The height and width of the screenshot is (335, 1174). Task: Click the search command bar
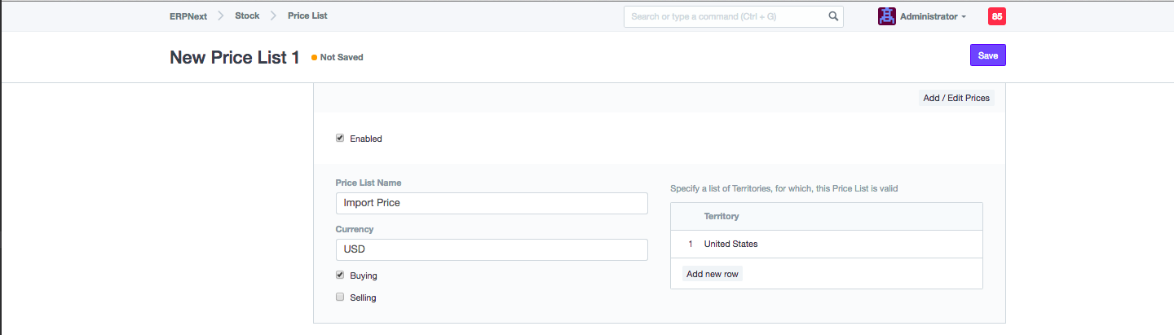coord(726,16)
